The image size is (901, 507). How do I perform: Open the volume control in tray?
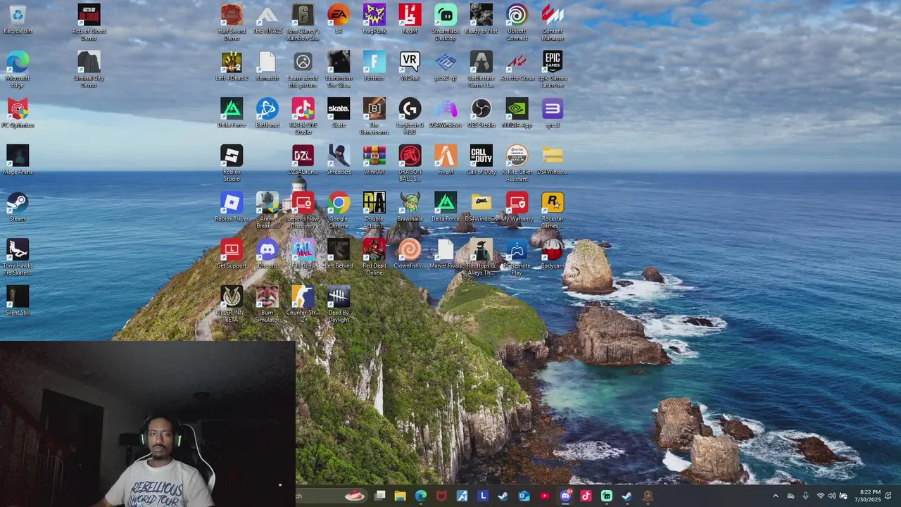pyautogui.click(x=831, y=496)
